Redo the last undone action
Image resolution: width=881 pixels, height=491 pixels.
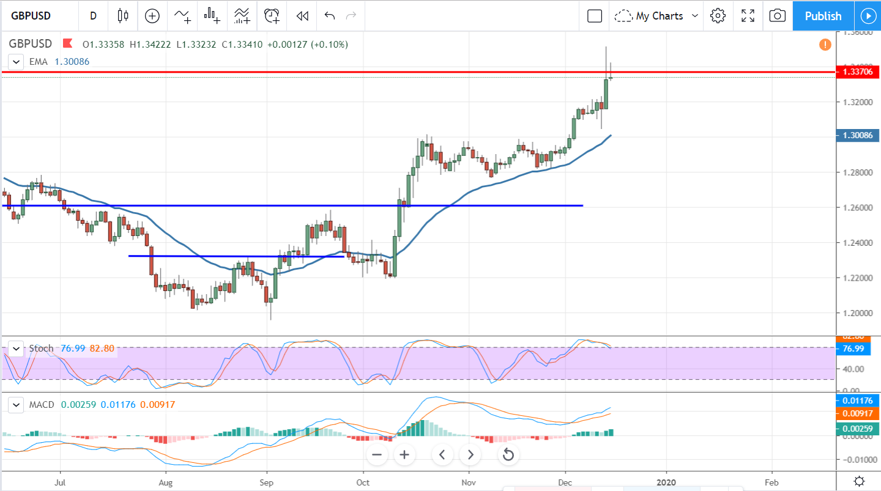coord(351,16)
